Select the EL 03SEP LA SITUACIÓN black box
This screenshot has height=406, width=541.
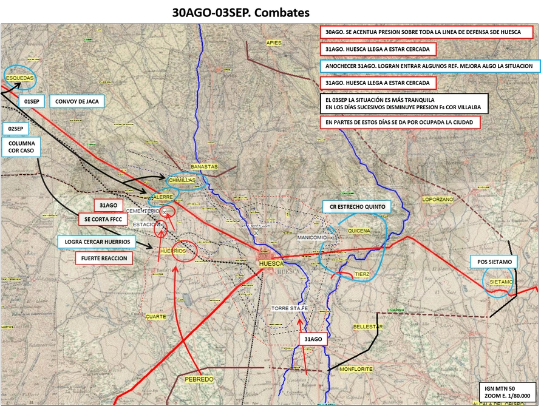point(404,104)
